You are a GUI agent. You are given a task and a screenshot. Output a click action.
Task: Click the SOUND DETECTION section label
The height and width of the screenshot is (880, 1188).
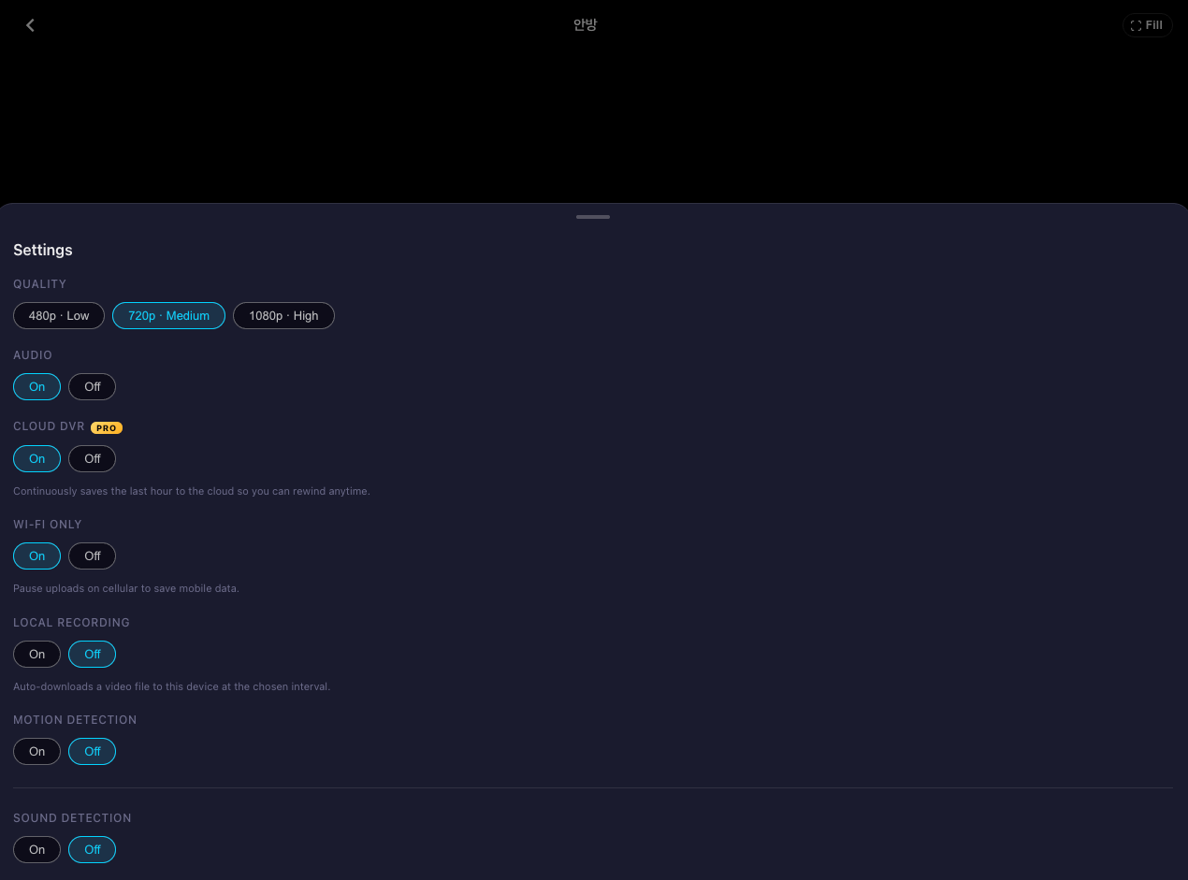pyautogui.click(x=73, y=818)
